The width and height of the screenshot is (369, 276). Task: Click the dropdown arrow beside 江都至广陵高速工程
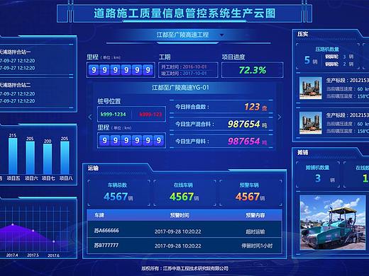pyautogui.click(x=222, y=35)
